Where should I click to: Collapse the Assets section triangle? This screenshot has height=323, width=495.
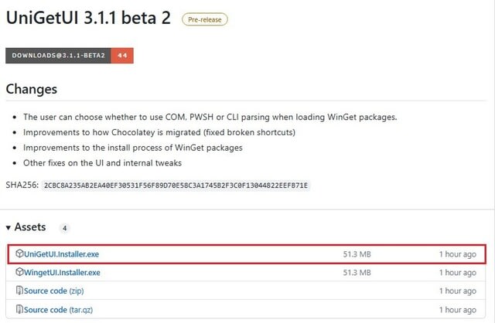coord(9,228)
